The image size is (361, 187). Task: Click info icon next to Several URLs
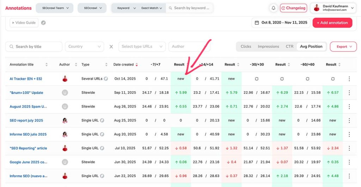click(x=106, y=79)
